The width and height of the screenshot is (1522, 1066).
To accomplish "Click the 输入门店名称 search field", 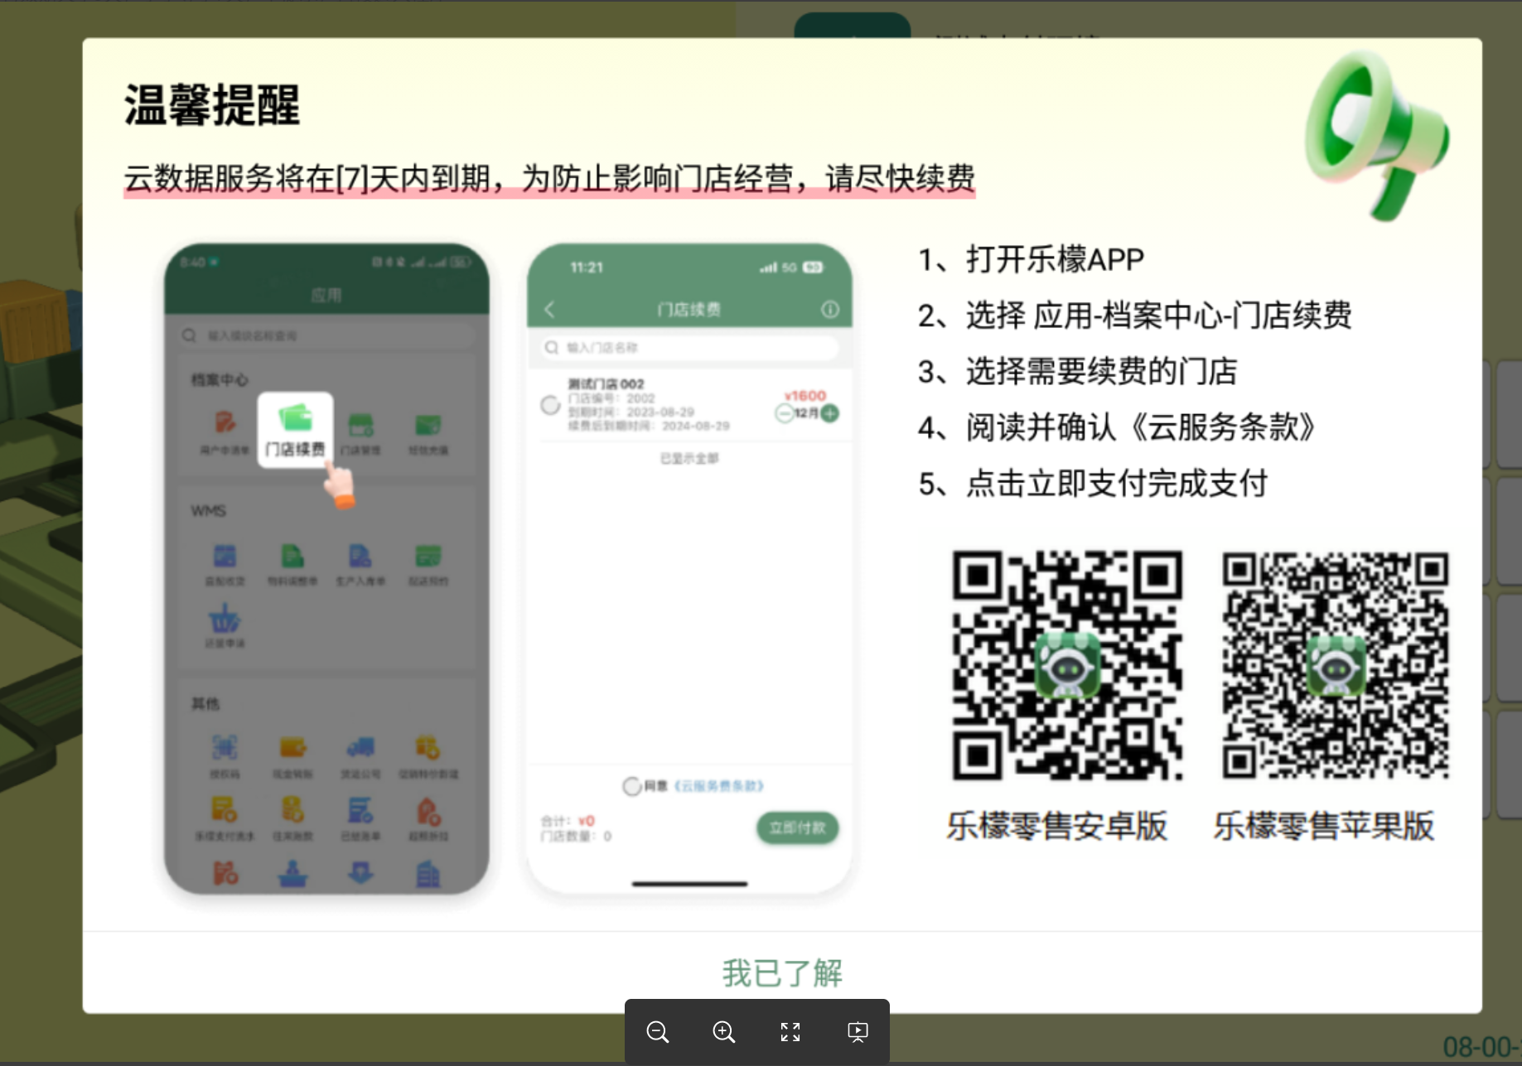I will point(689,348).
